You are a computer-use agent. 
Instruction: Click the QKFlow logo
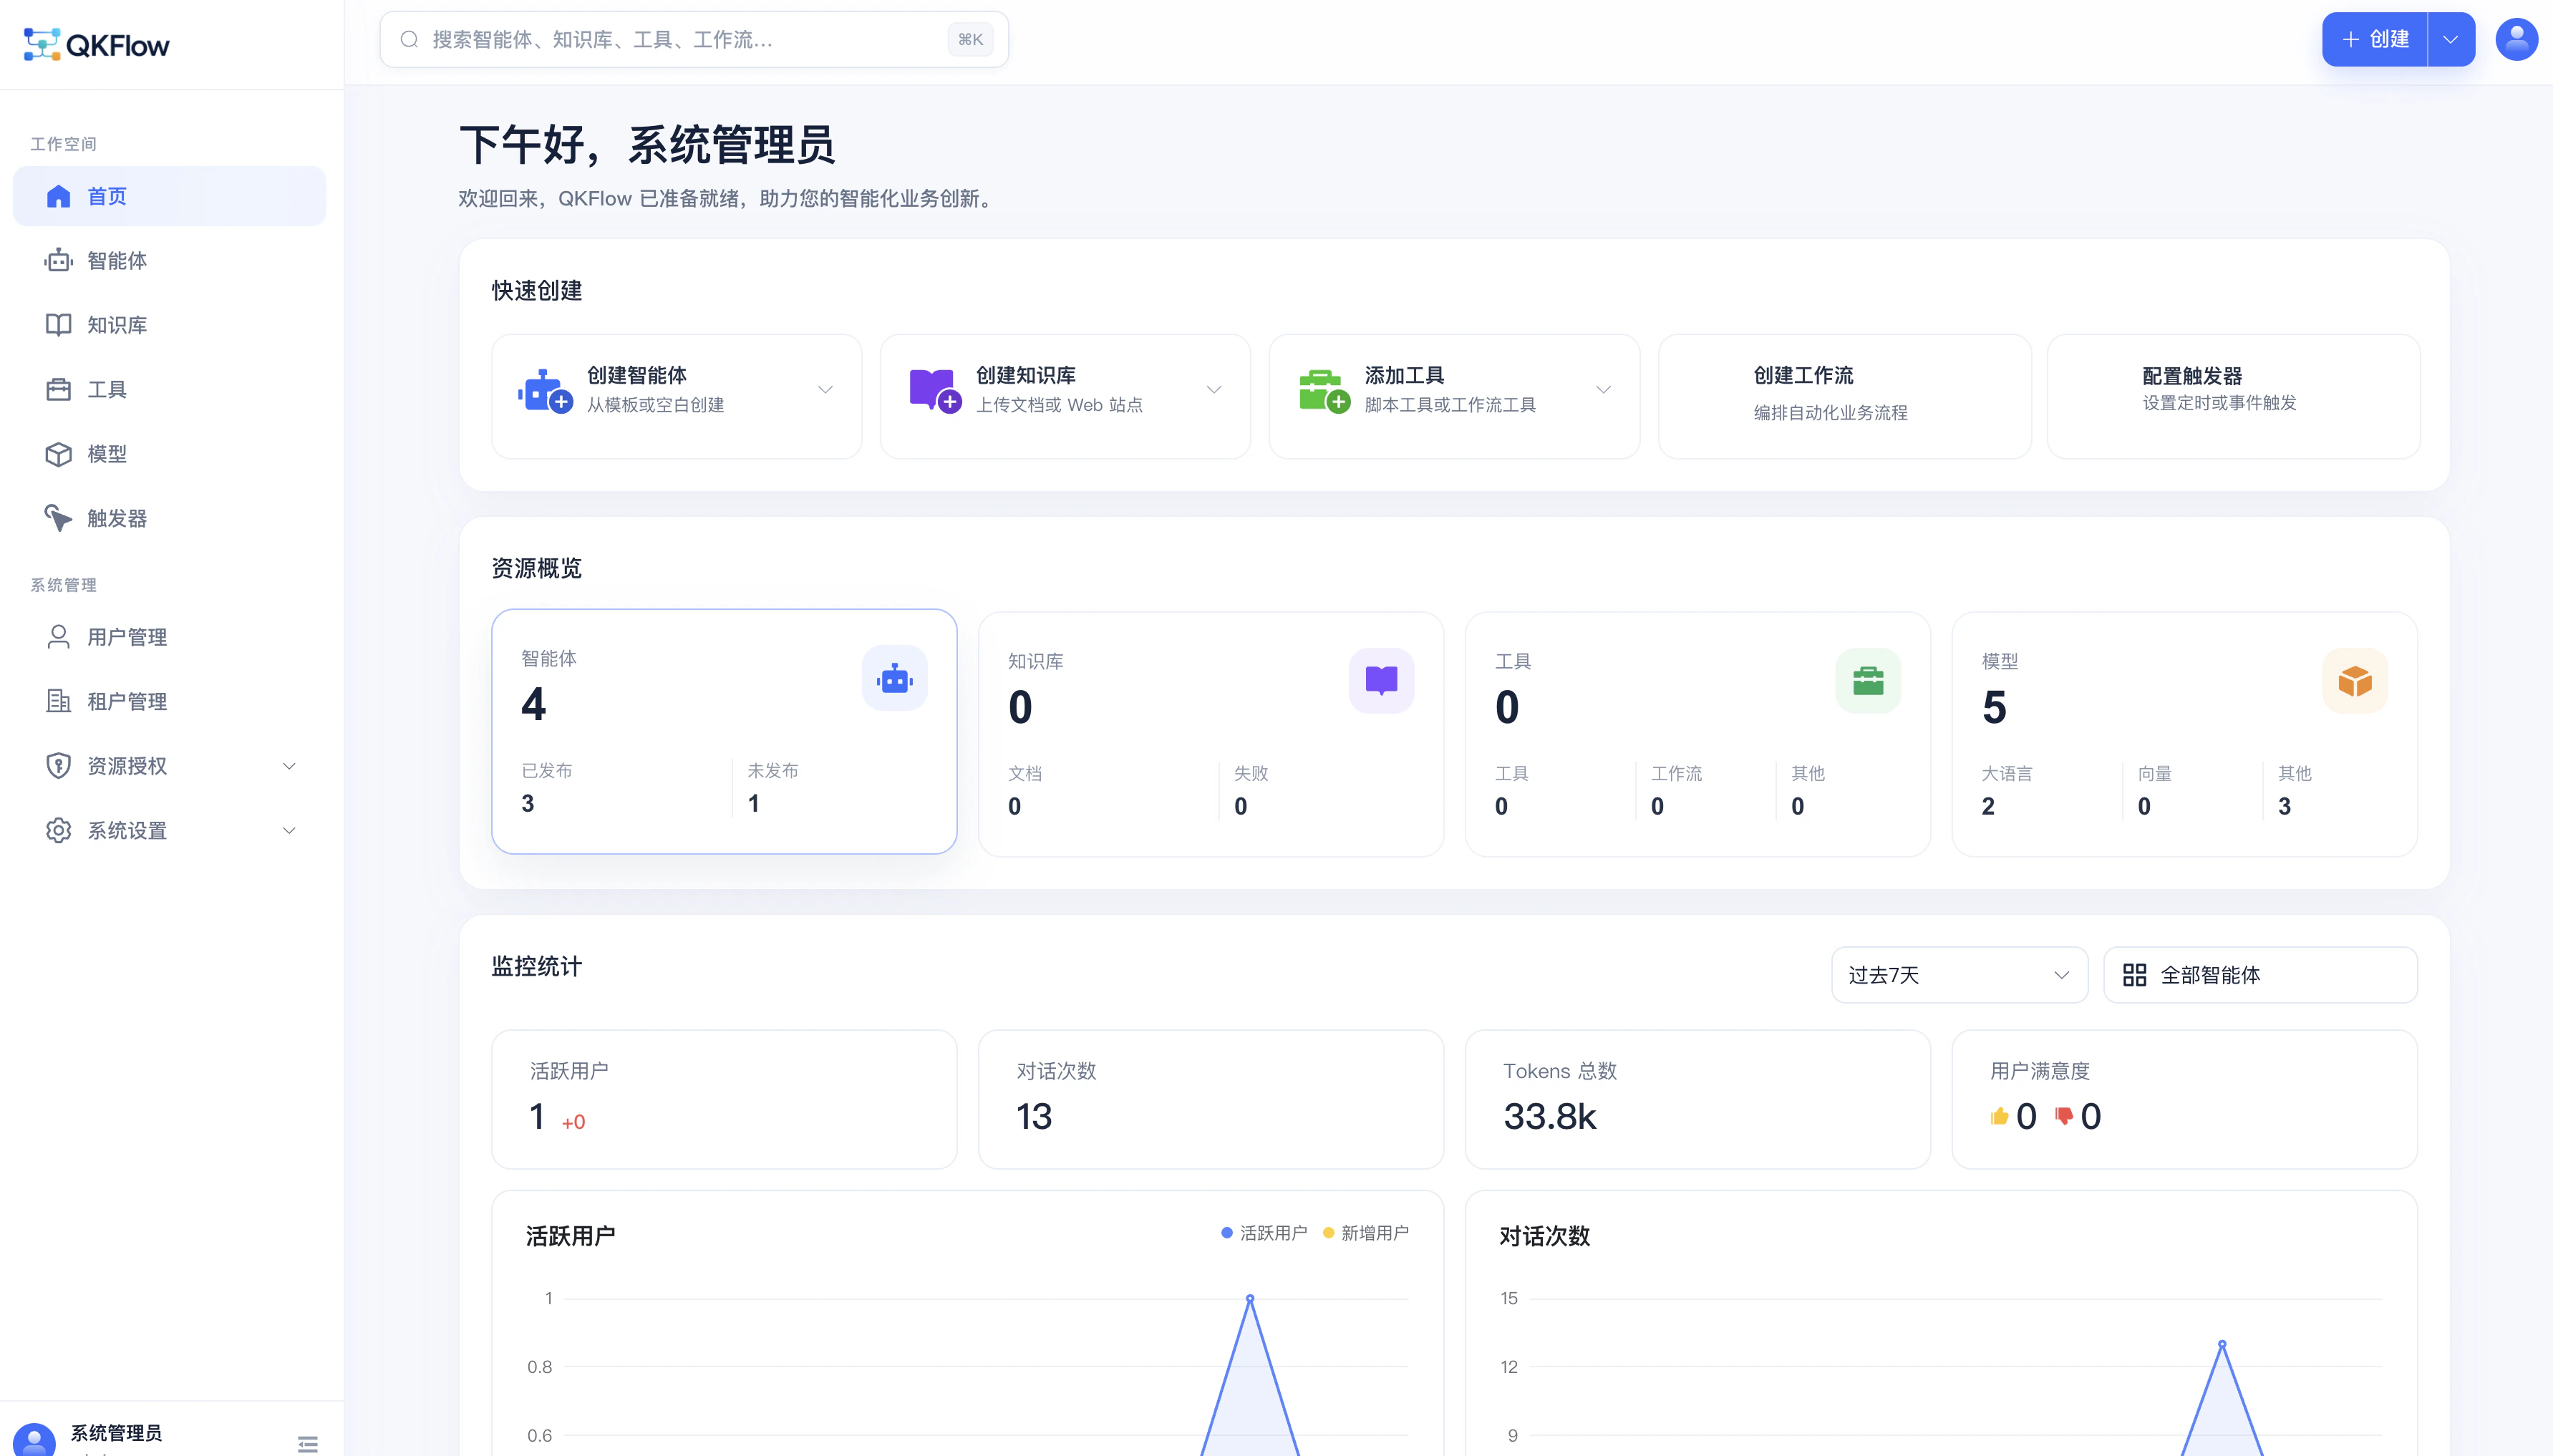point(96,44)
